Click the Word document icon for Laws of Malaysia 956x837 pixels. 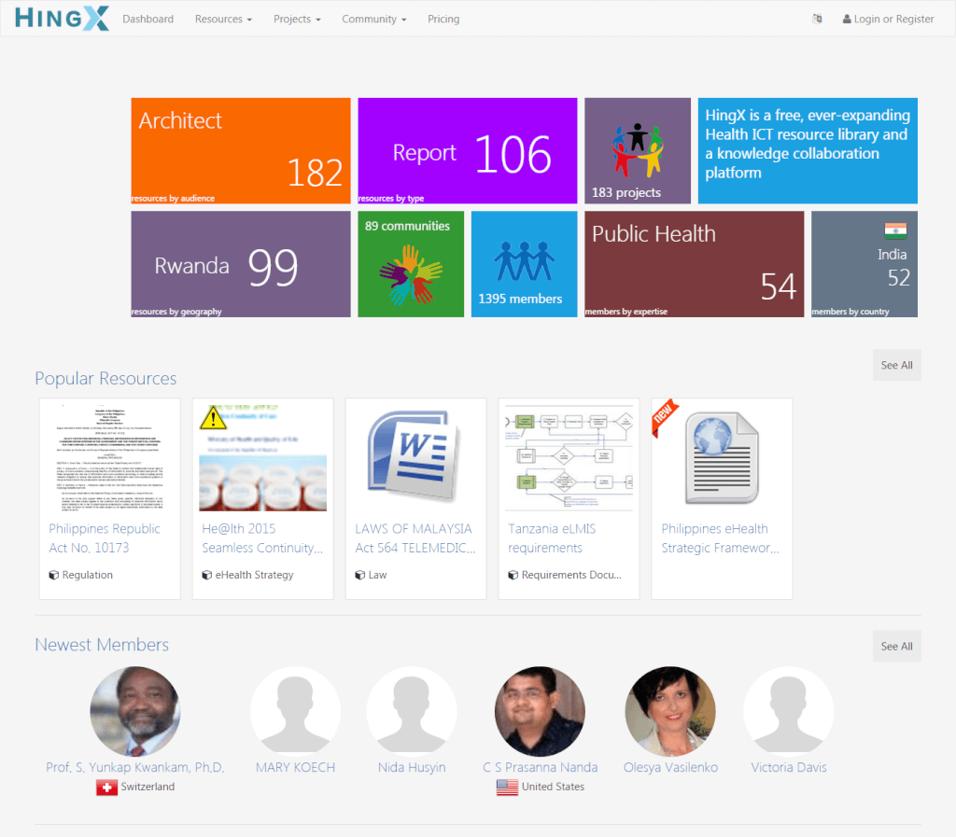pyautogui.click(x=415, y=457)
